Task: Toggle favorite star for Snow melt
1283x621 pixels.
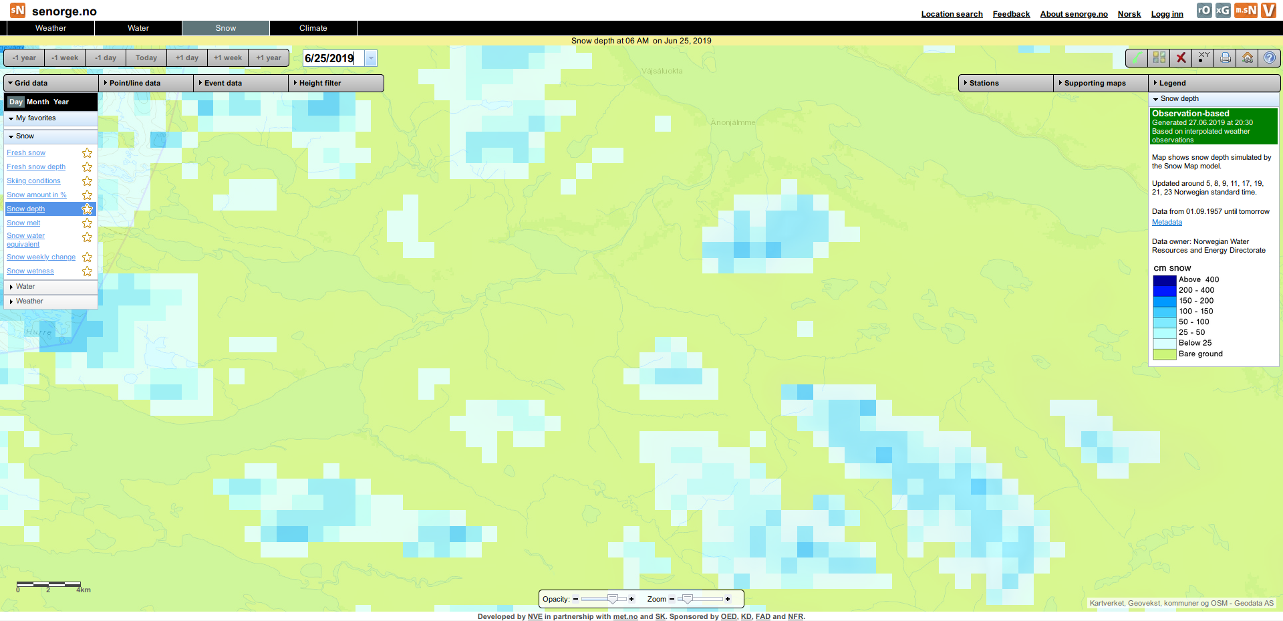Action: [87, 223]
